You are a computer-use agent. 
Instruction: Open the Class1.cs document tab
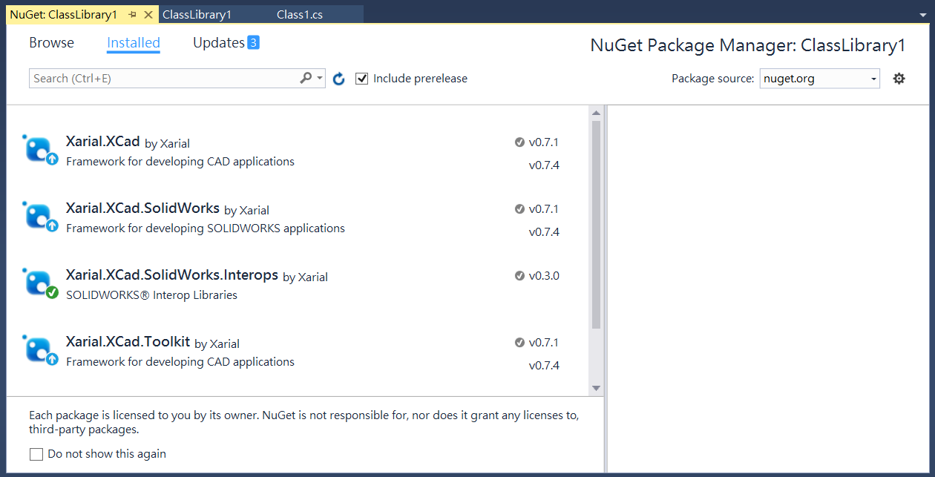click(300, 15)
